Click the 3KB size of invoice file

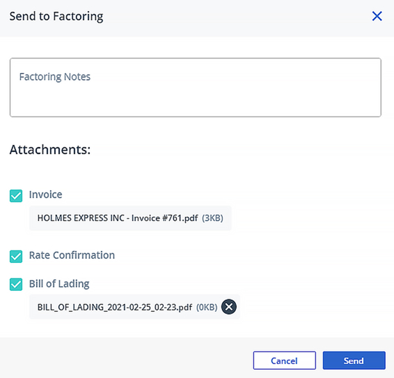pyautogui.click(x=212, y=218)
